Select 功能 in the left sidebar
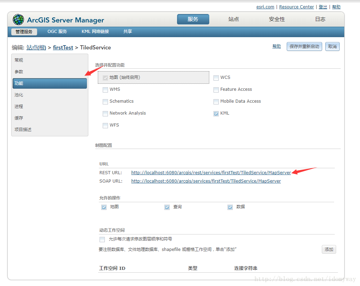Image resolution: width=360 pixels, height=286 pixels. 50,83
